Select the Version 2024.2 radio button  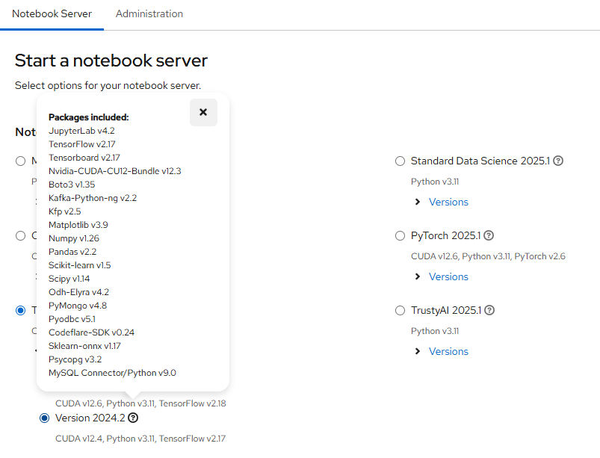pos(44,418)
